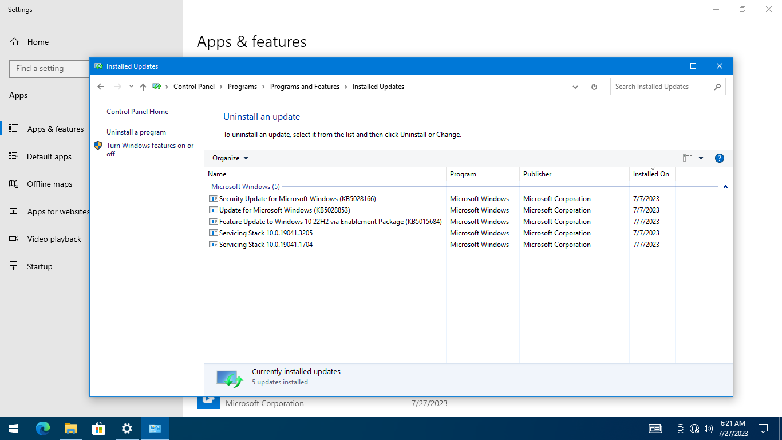Open File Explorer from taskbar
782x440 pixels.
pos(70,429)
